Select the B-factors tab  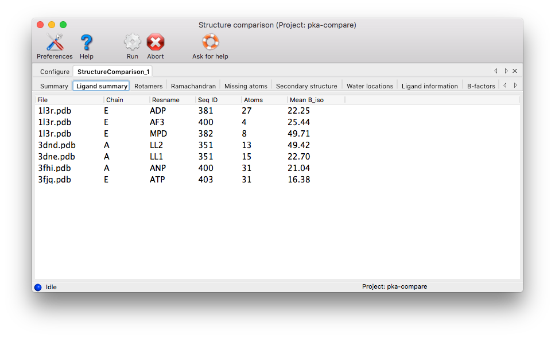coord(481,86)
